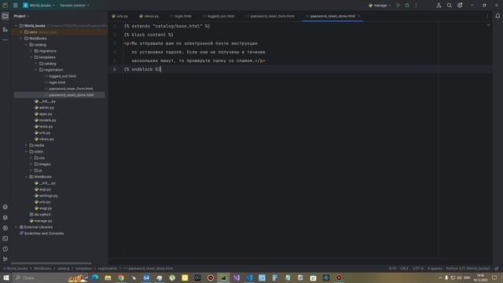Click catalog in breadcrumb path
Screen dimensions: 503x283
[x=63, y=268]
